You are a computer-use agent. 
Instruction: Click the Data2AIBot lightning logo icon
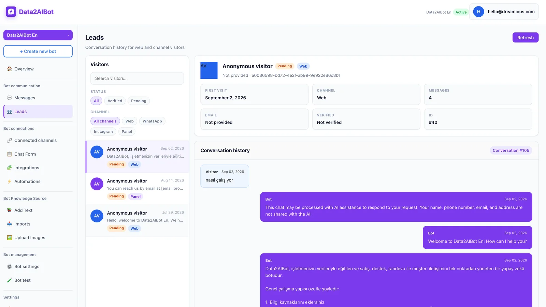click(11, 12)
